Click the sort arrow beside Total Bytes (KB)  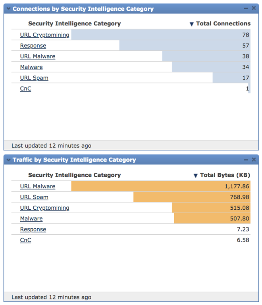pos(195,176)
